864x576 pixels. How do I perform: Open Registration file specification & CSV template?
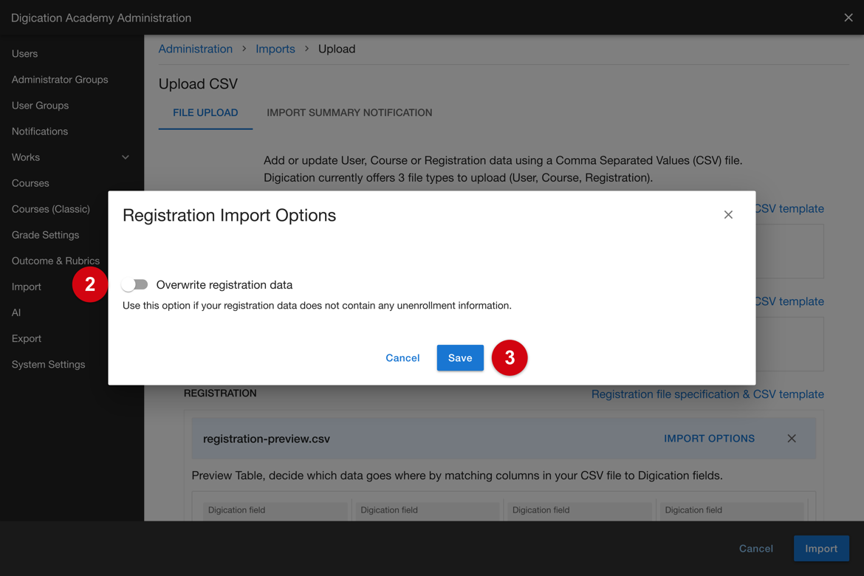pos(707,394)
